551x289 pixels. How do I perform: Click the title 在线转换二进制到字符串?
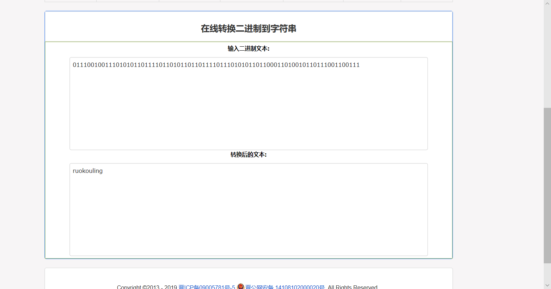[248, 28]
